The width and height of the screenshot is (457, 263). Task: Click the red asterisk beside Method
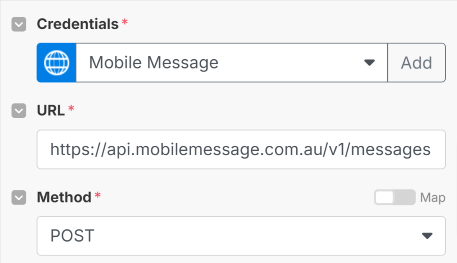98,196
